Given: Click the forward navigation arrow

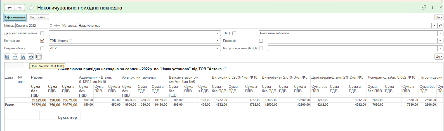Looking at the screenshot, I should (x=20, y=8).
